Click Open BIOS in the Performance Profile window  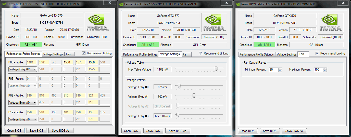(15, 131)
